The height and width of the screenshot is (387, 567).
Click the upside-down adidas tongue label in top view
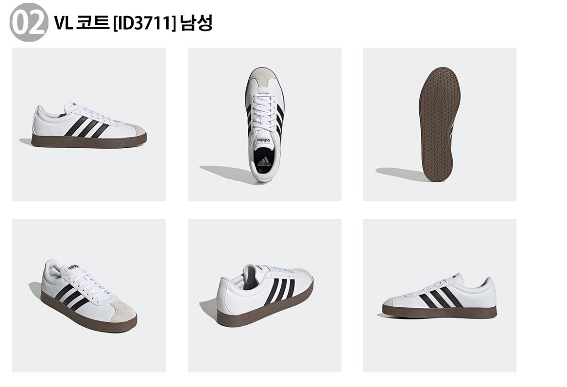pyautogui.click(x=264, y=141)
